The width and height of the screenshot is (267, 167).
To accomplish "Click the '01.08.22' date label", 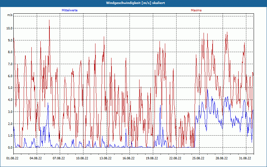I will tap(12, 158).
